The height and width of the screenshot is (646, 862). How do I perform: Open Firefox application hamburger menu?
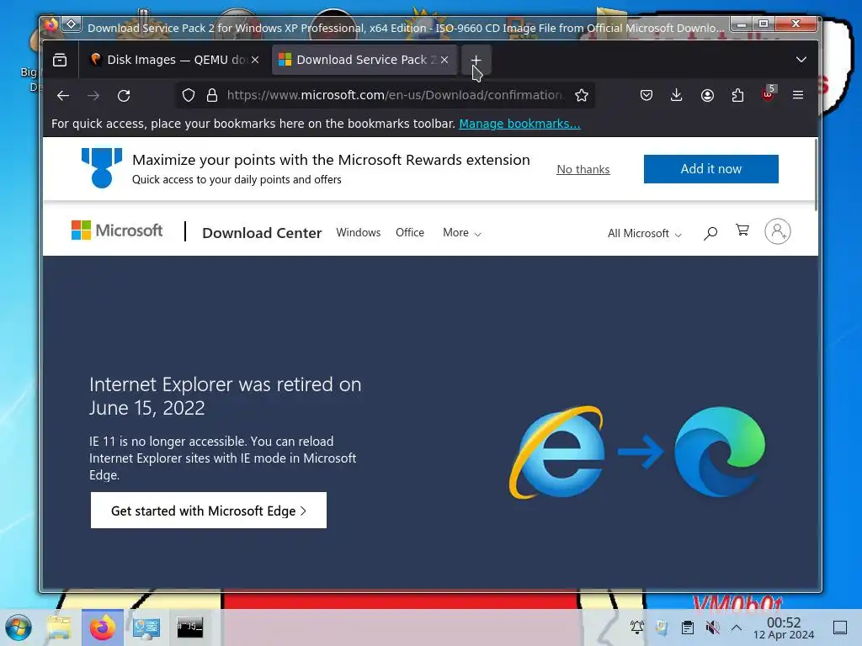798,95
